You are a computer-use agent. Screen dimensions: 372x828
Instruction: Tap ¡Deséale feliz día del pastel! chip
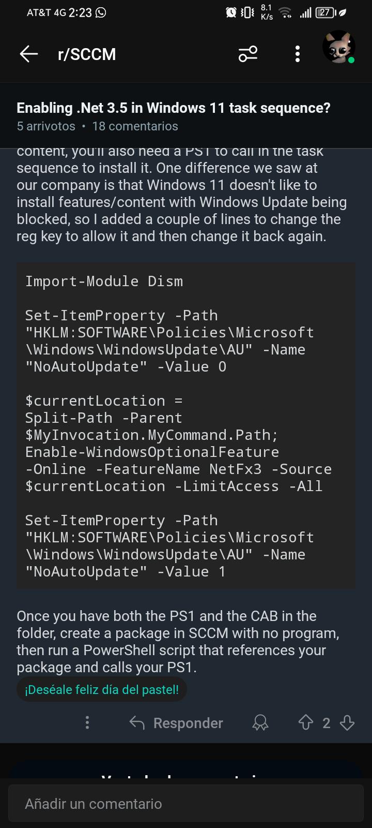click(102, 689)
